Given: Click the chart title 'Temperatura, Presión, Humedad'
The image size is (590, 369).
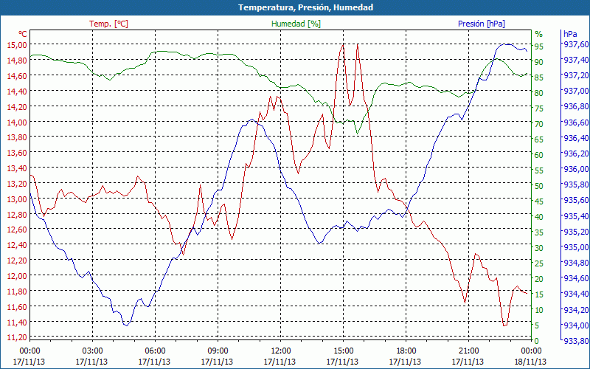Looking at the screenshot, I should click(x=305, y=7).
